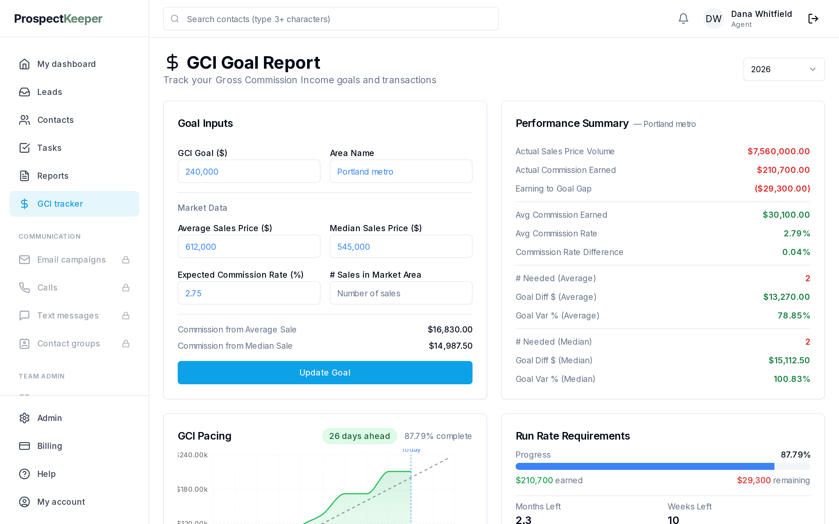Click the Contact groups lock icon
Screen dimensions: 839x524
point(126,344)
